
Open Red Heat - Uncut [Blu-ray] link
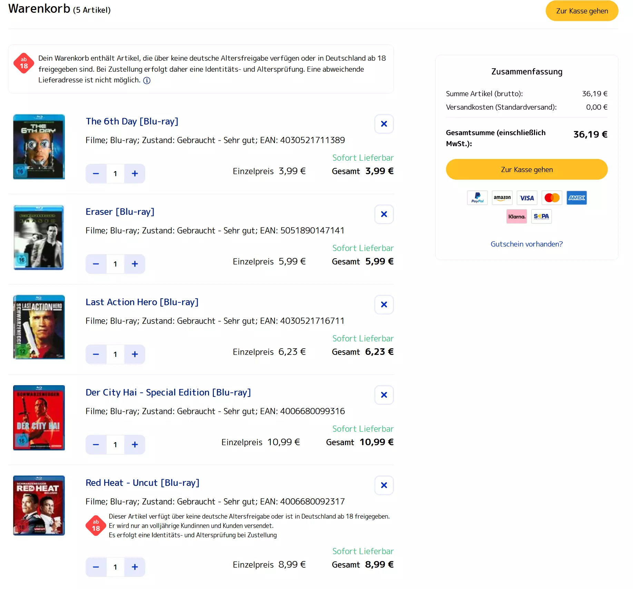142,483
